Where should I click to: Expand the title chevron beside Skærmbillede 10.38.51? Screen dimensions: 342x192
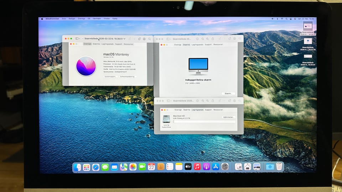coord(124,39)
